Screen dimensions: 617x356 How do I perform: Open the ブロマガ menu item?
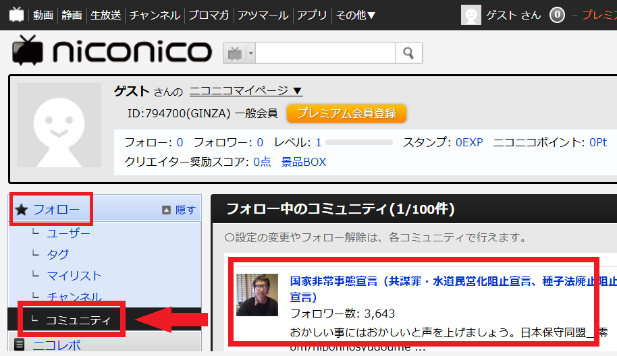(209, 15)
